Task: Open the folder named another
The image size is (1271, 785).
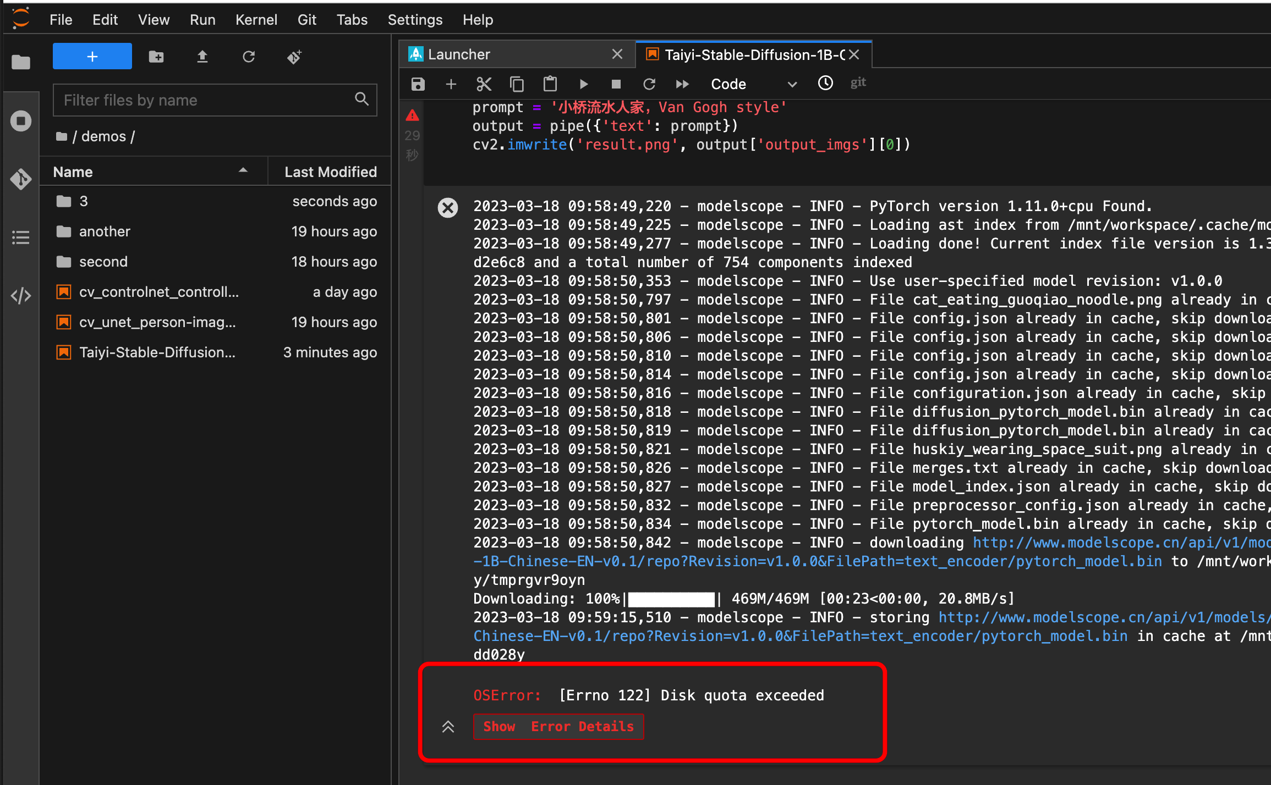Action: tap(105, 231)
